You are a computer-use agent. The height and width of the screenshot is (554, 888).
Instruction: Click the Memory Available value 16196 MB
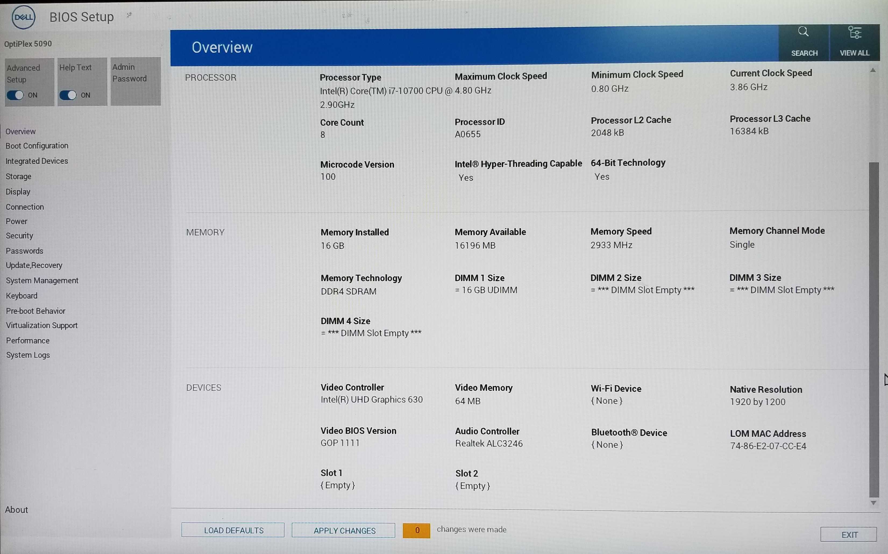(475, 245)
